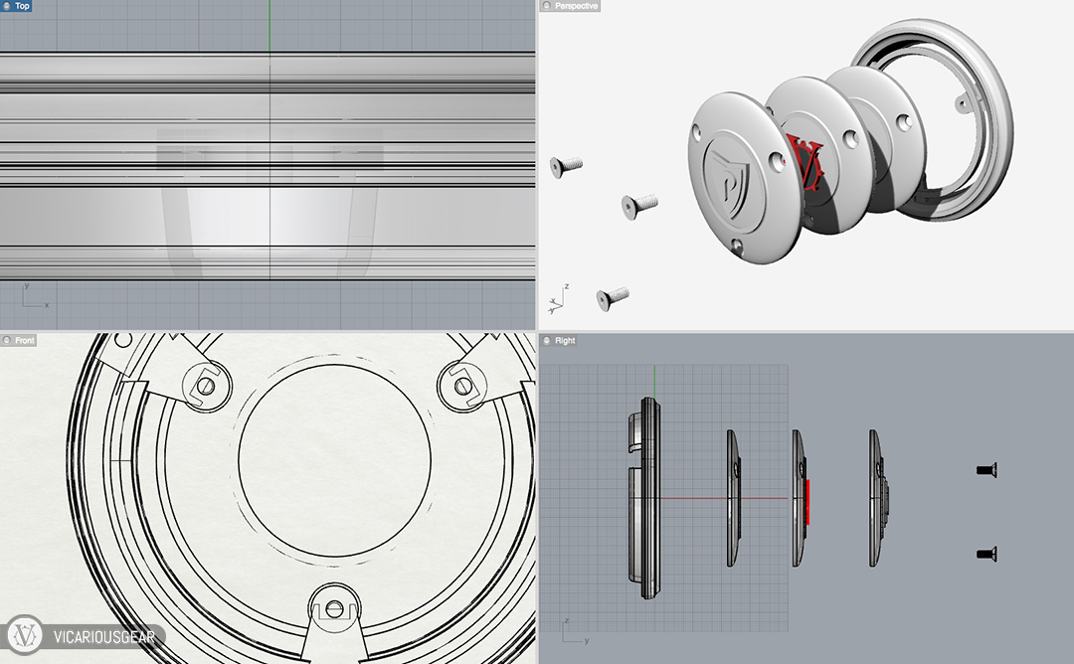Click the Right viewport title icon
The height and width of the screenshot is (664, 1074).
pos(546,341)
